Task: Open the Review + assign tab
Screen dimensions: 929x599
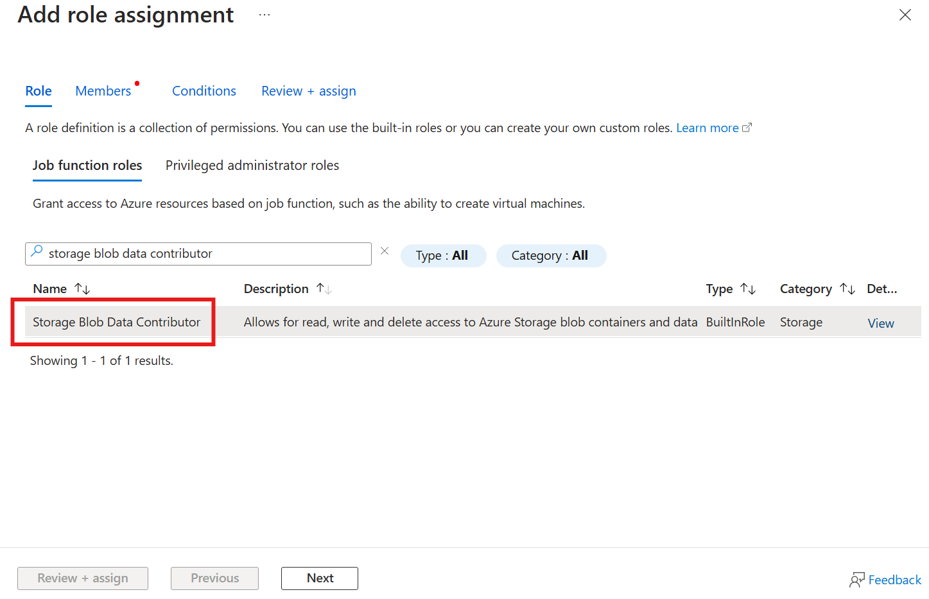Action: click(308, 91)
